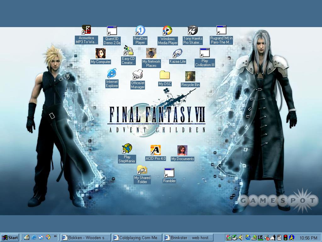Open the AIM running man tray icon
Screen dimensions: 322x242
tap(291, 238)
